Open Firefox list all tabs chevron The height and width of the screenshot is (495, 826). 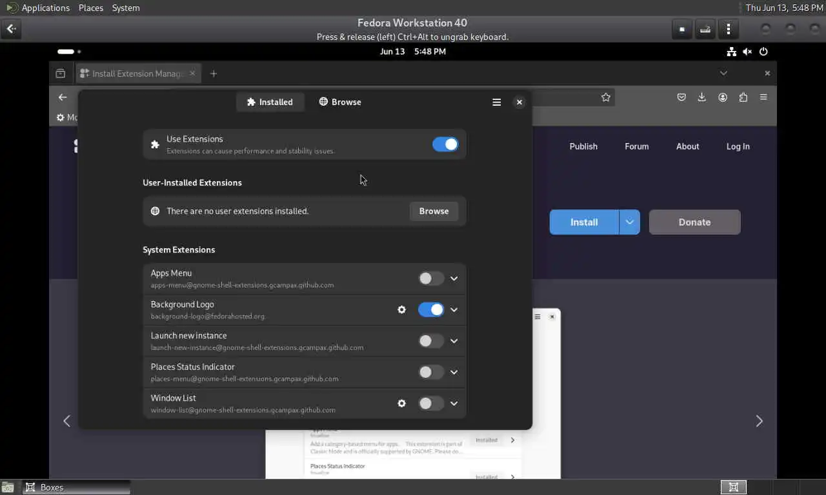point(723,73)
